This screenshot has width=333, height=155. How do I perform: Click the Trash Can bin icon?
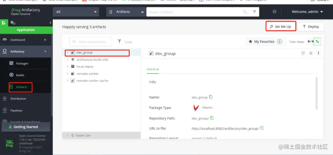[x=72, y=135]
